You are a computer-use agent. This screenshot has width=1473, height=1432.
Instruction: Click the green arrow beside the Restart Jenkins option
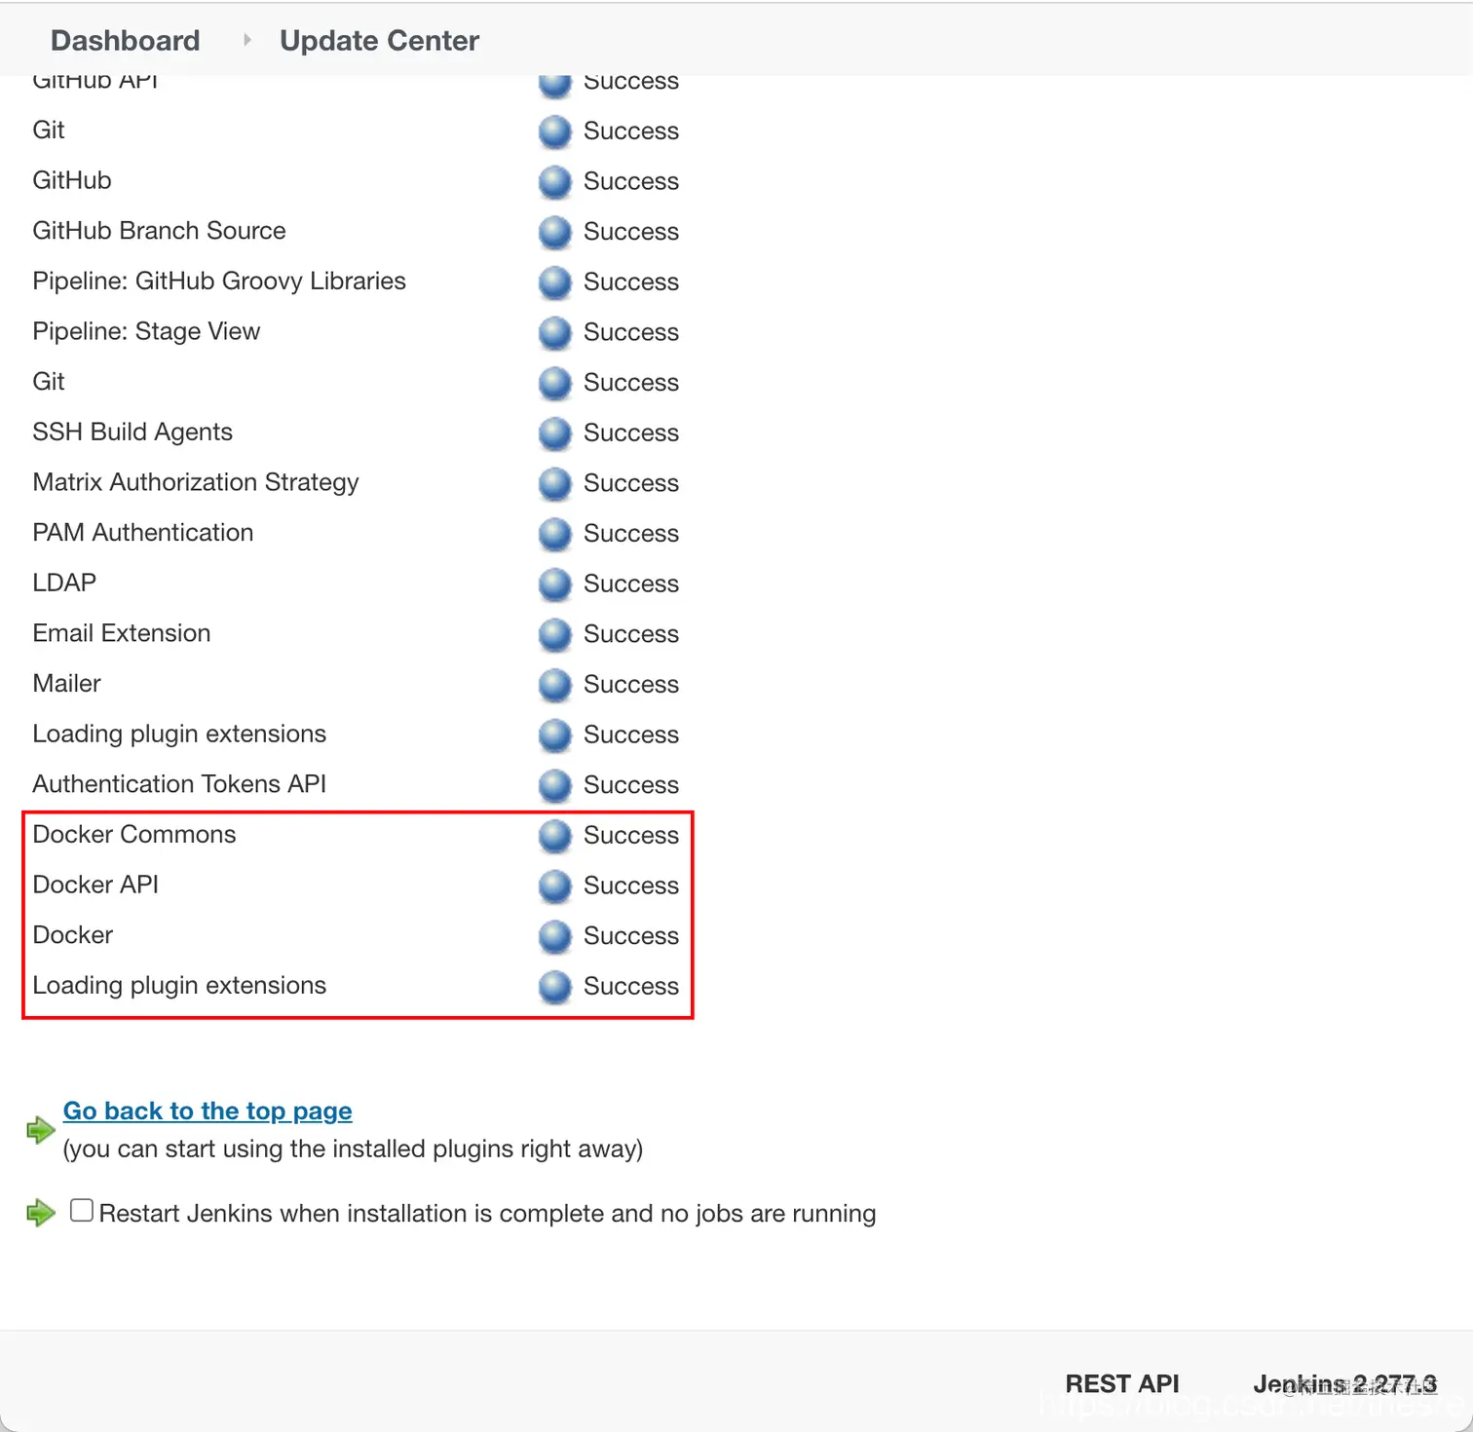tap(41, 1213)
